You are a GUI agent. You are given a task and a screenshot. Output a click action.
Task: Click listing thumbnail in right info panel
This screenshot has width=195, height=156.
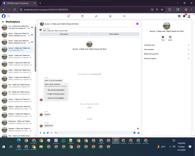pyautogui.click(x=167, y=26)
